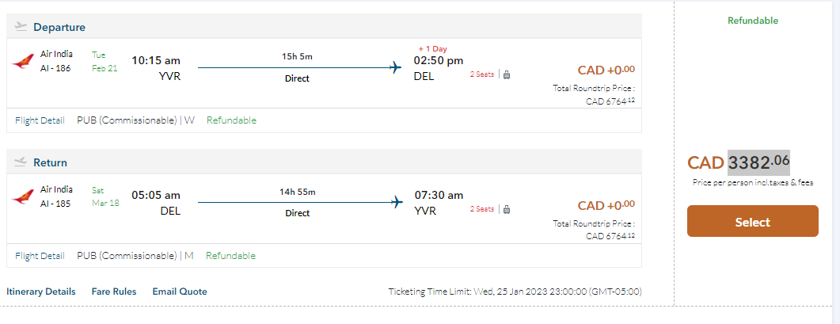
Task: Click the Direct label on the return flight
Action: click(x=297, y=213)
